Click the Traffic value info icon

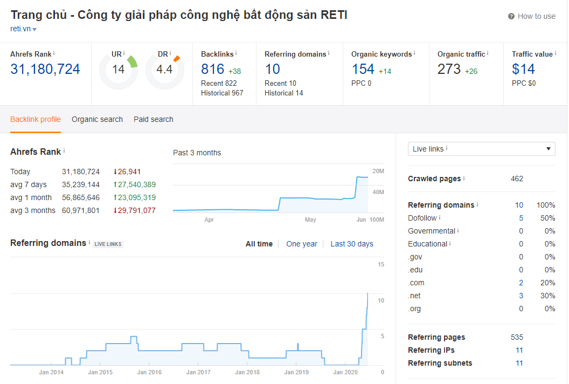(x=555, y=53)
